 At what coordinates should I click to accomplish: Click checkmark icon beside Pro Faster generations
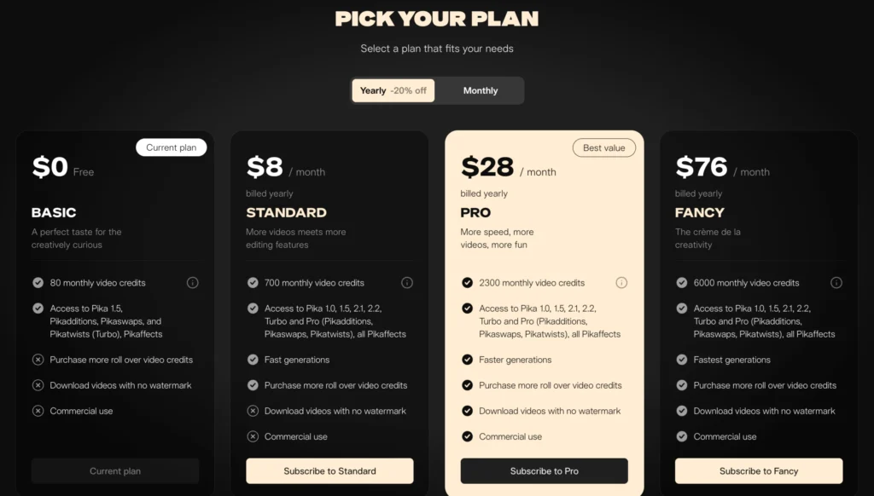tap(467, 360)
